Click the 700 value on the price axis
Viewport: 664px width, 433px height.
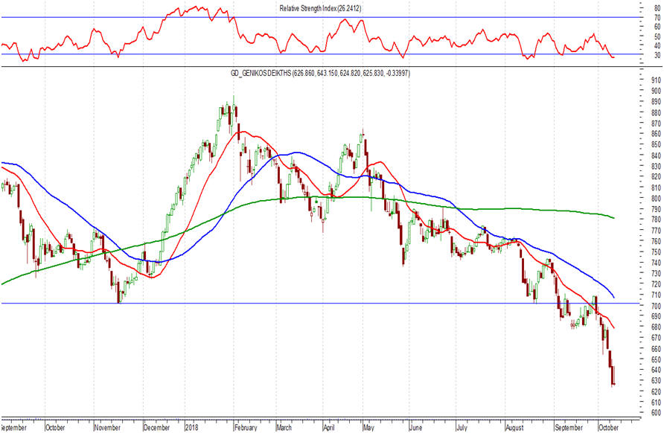pyautogui.click(x=656, y=306)
